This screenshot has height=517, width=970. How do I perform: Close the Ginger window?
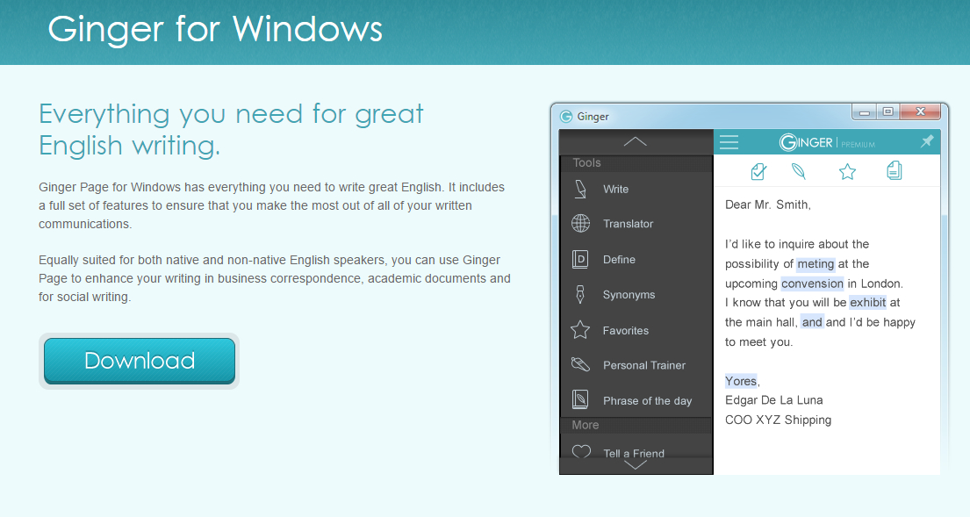pyautogui.click(x=921, y=112)
